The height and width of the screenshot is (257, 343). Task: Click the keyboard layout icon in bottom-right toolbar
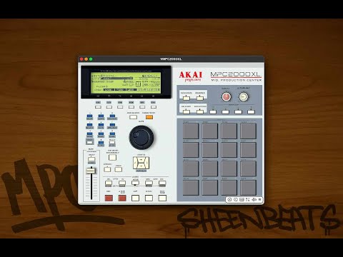[x=242, y=200]
